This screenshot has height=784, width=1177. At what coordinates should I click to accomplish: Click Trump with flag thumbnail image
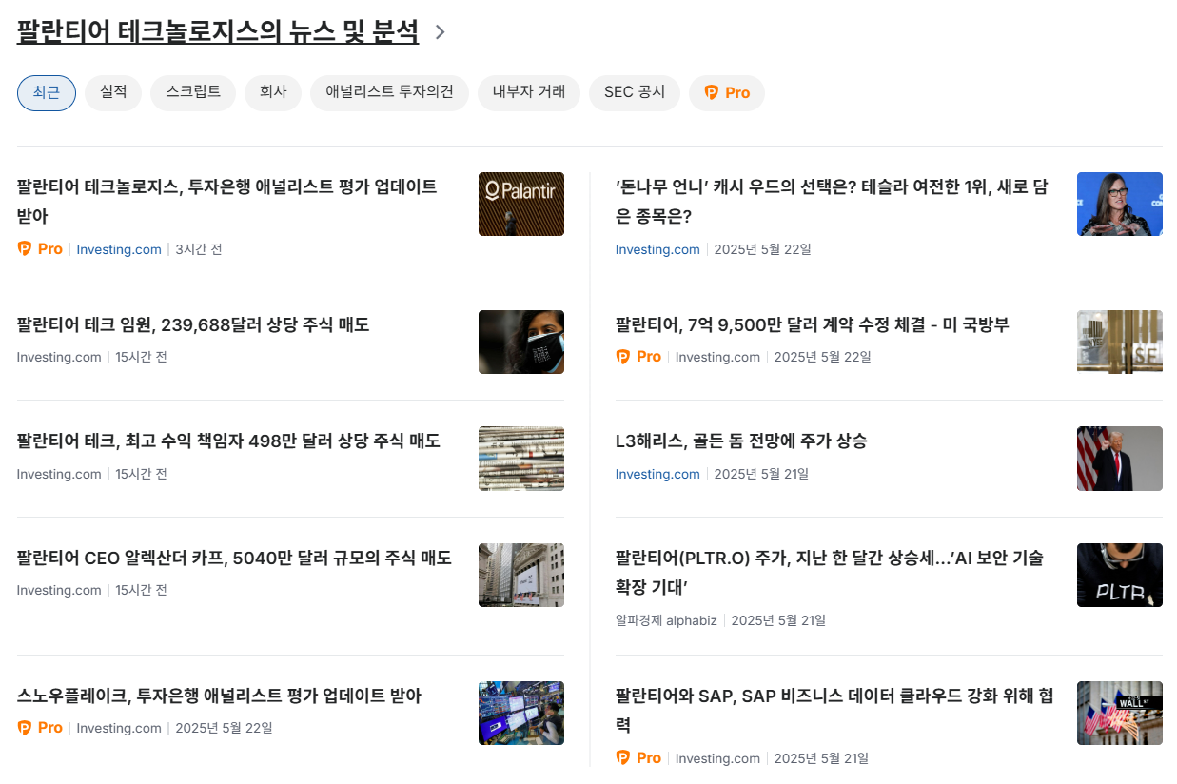(1120, 459)
